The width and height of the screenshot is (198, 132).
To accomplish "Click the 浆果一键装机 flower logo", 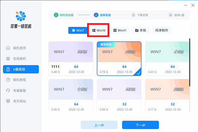I will pyautogui.click(x=21, y=16).
